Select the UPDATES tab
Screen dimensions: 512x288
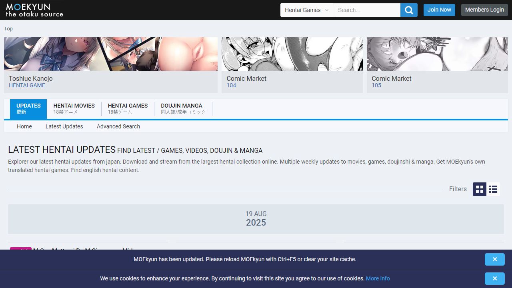click(x=28, y=109)
